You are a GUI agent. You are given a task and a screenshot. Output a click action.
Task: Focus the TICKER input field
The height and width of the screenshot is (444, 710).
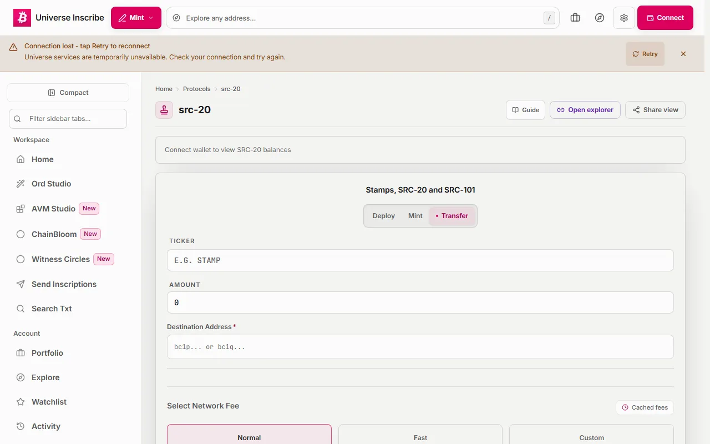[x=420, y=260]
